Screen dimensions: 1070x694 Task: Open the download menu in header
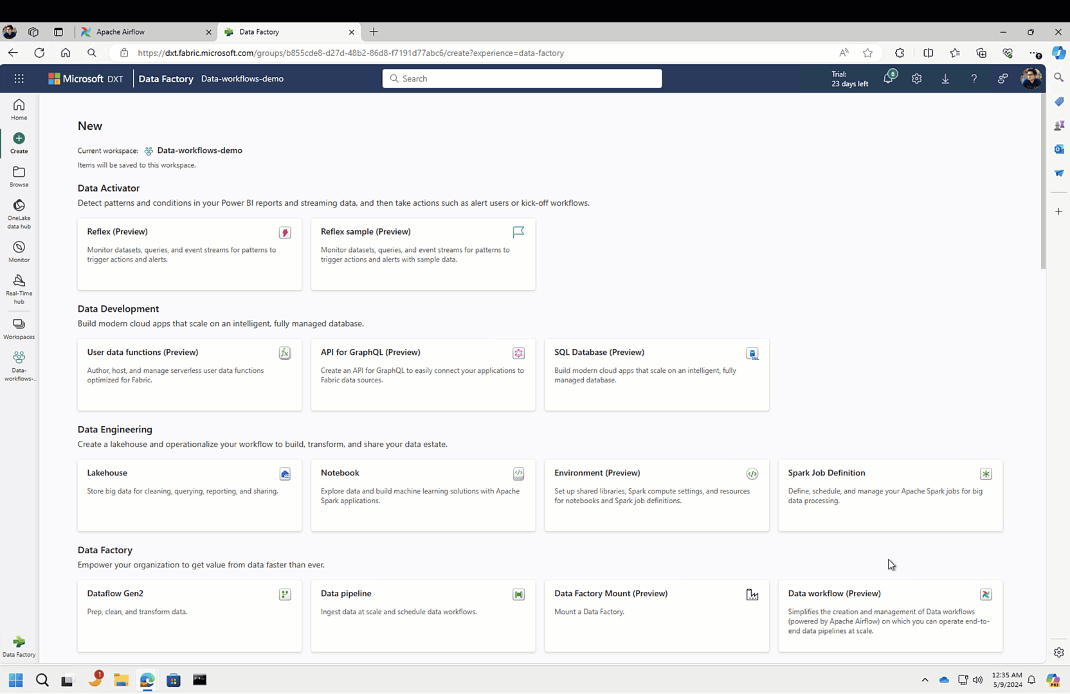pyautogui.click(x=945, y=78)
